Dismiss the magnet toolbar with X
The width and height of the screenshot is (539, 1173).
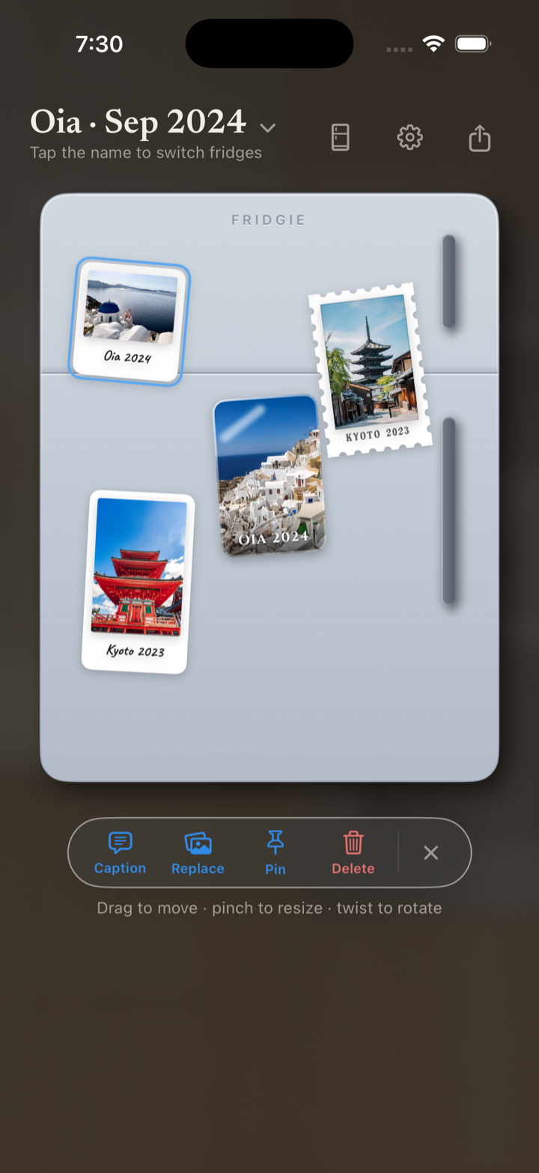[430, 853]
